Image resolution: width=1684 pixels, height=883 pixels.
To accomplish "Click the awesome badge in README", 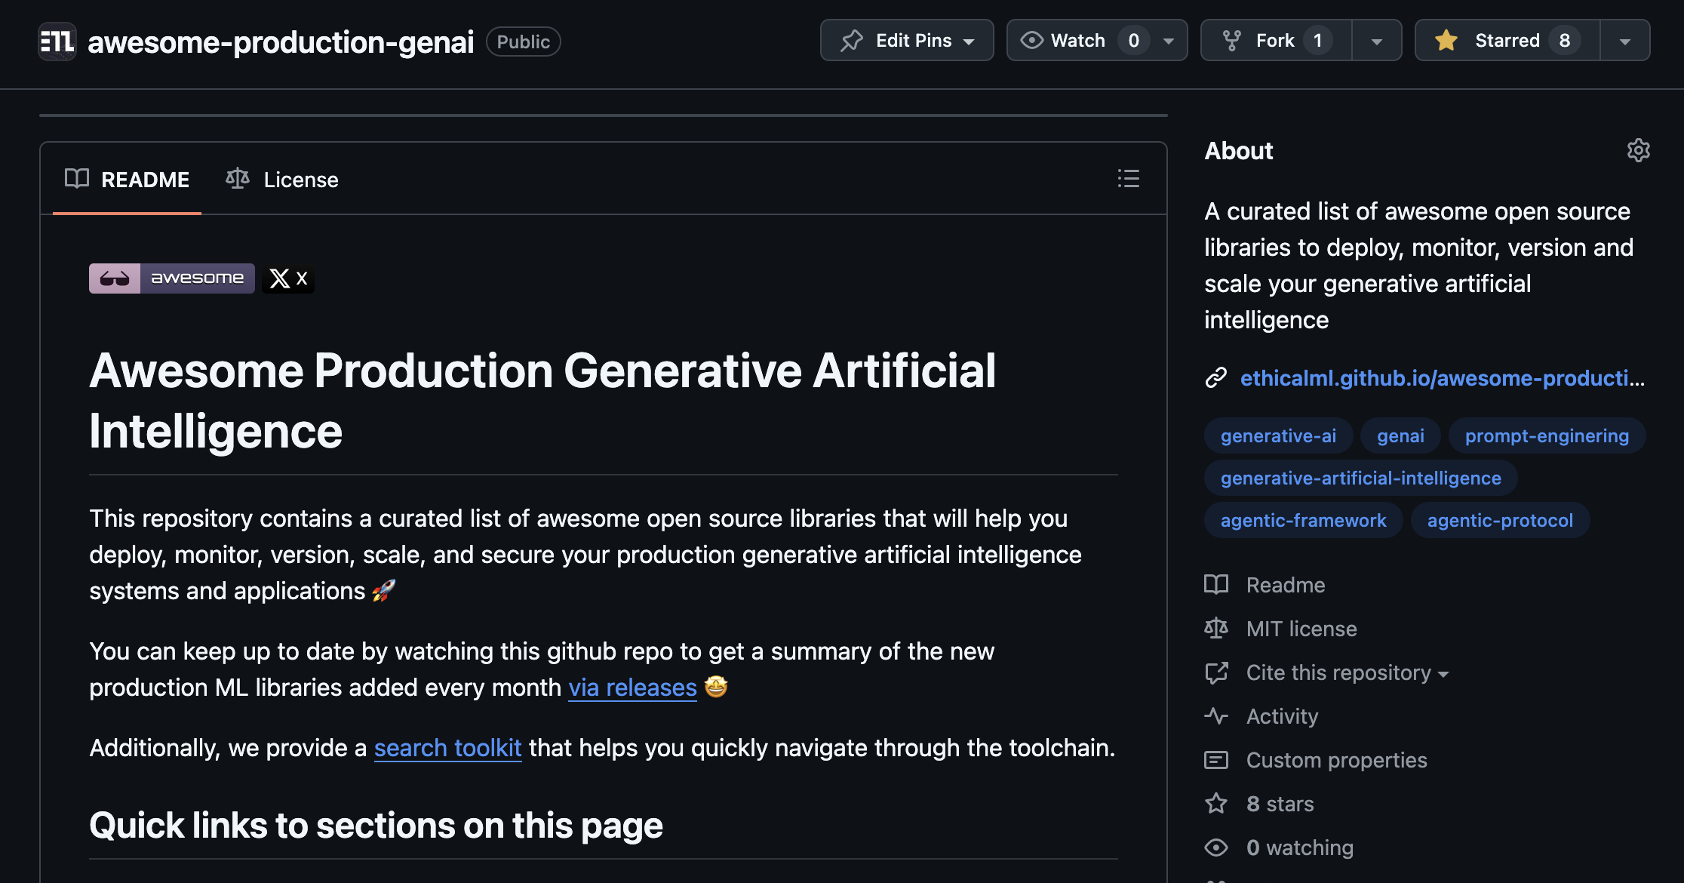I will tap(171, 278).
